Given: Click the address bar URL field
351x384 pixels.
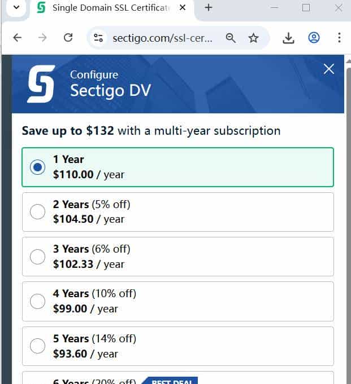Looking at the screenshot, I should pos(163,38).
